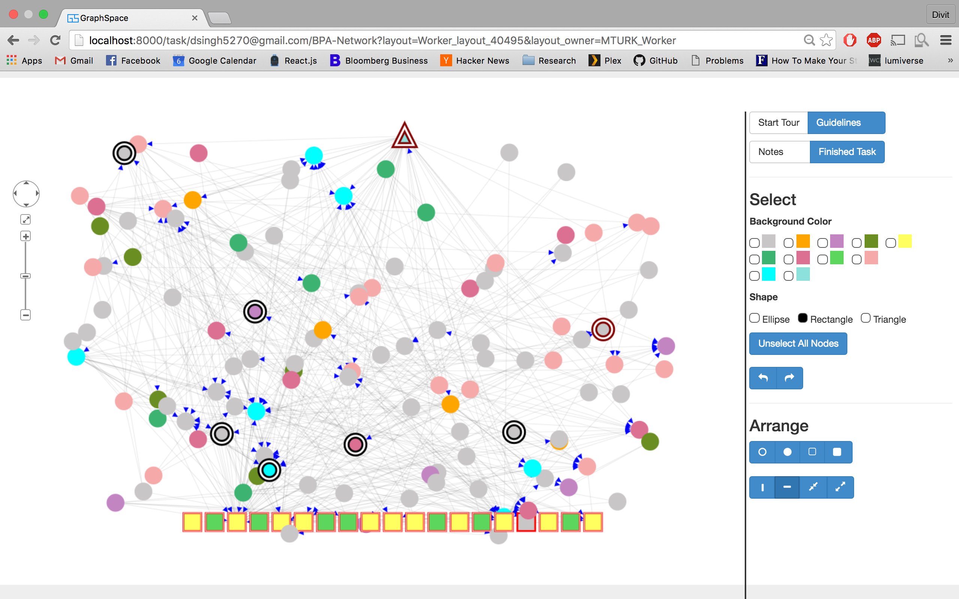Image resolution: width=959 pixels, height=599 pixels.
Task: Click the expand nodes apart icon
Action: [x=840, y=487]
